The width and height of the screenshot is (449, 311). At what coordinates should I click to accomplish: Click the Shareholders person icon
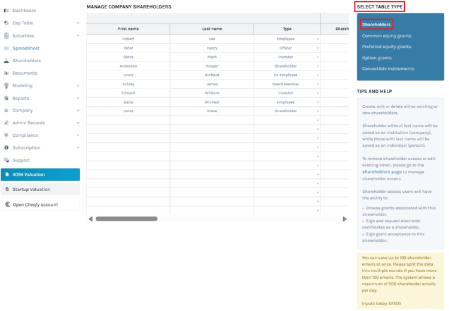tap(7, 61)
